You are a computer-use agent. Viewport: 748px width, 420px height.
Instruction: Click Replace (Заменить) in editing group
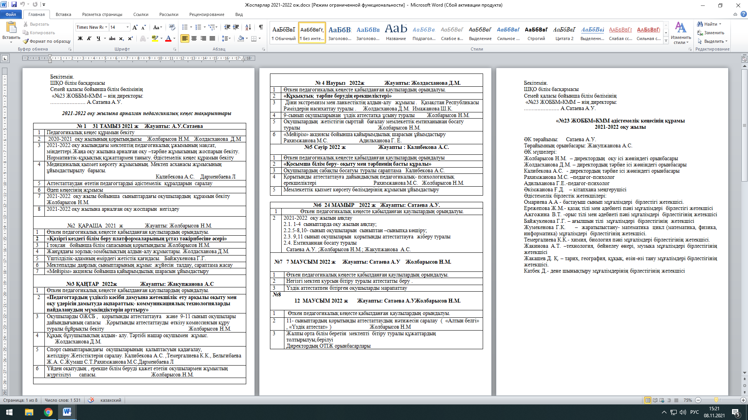point(711,33)
